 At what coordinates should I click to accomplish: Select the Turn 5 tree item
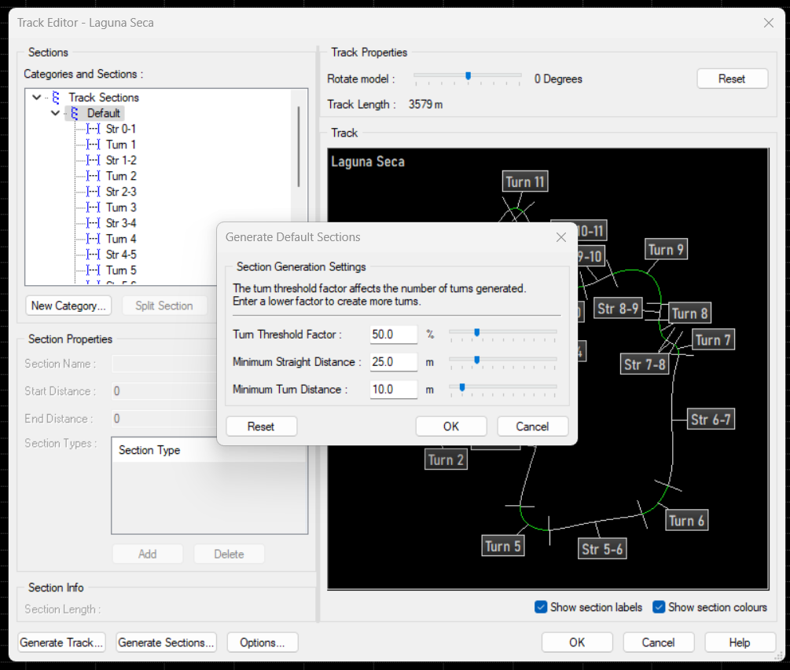click(x=121, y=270)
